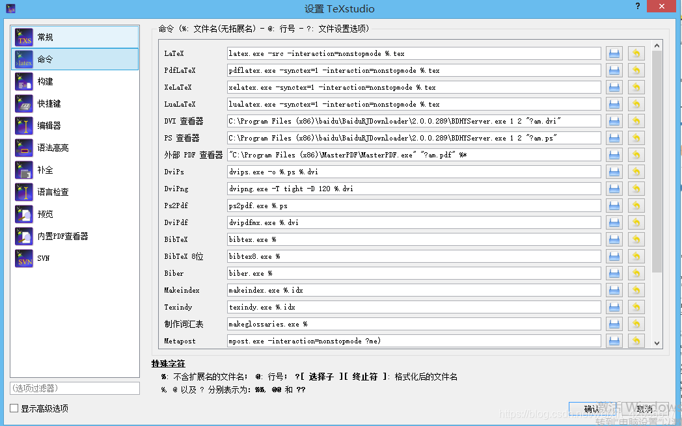
Task: Browse file icon for 制作词汇表 command
Action: coord(614,325)
